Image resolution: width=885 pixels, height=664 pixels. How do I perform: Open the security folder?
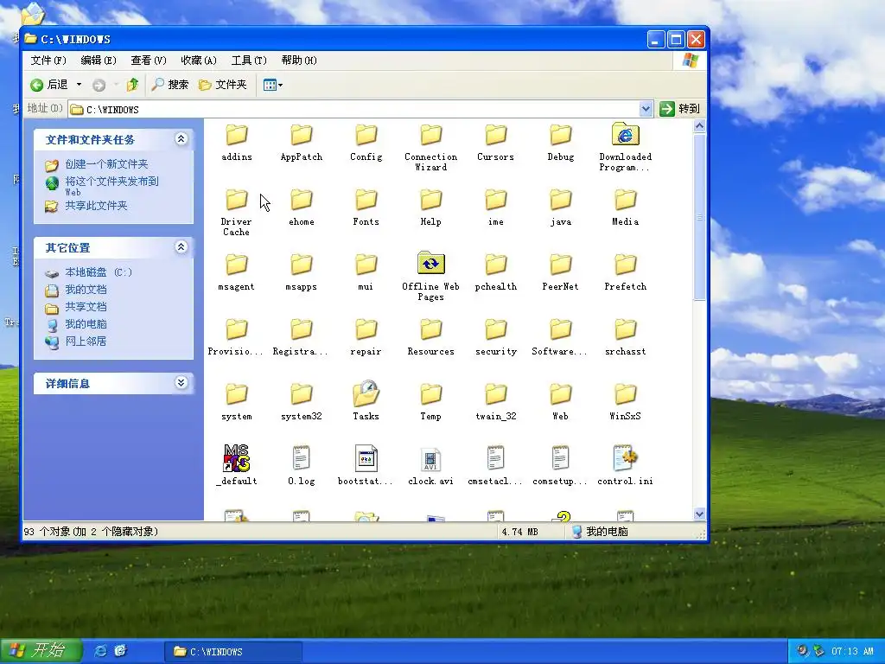coord(495,338)
